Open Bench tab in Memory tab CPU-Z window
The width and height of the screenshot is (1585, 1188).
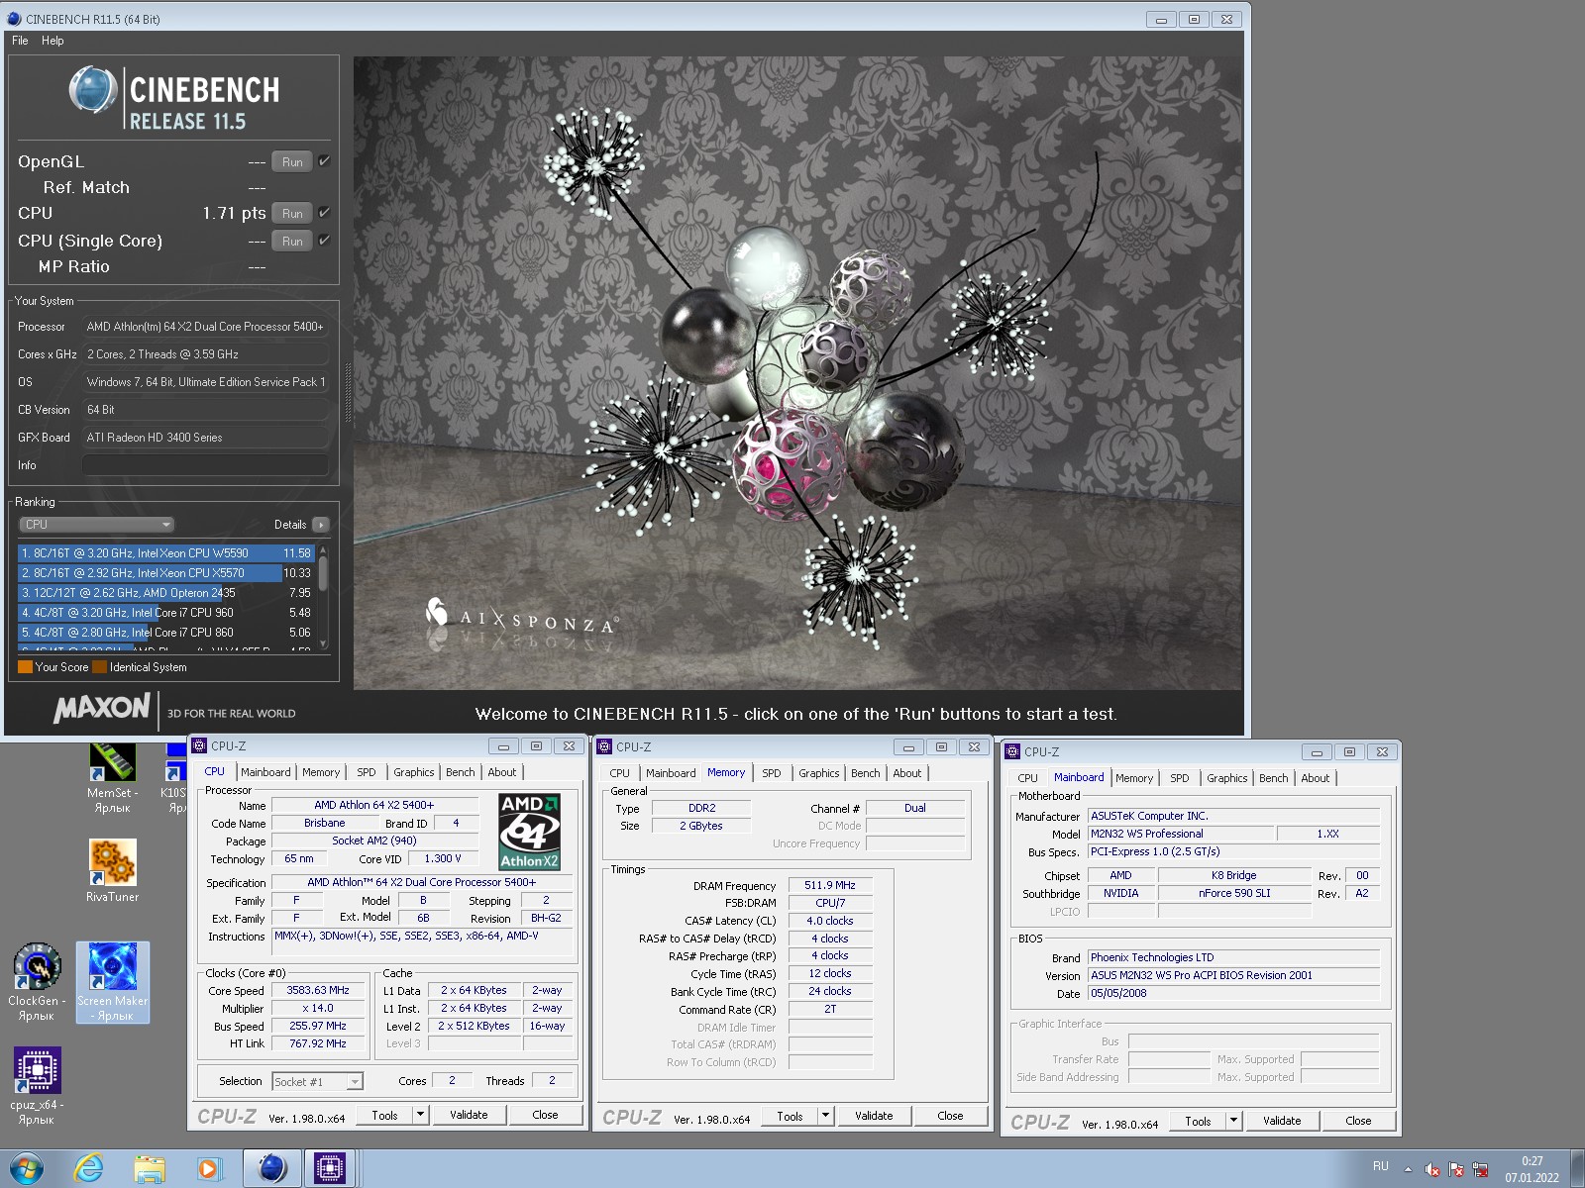865,773
